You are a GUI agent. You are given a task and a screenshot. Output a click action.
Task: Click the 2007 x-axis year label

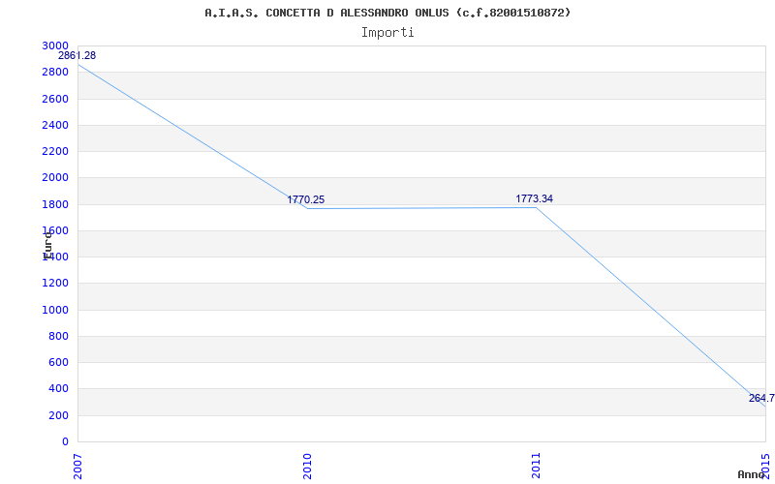click(77, 466)
